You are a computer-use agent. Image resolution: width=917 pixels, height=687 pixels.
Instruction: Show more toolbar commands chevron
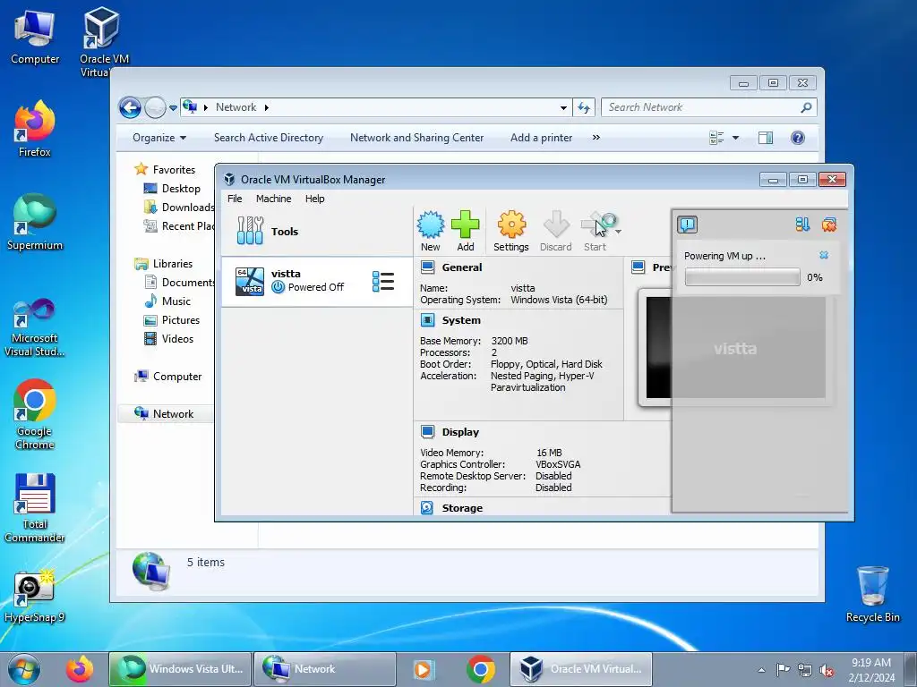tap(596, 138)
